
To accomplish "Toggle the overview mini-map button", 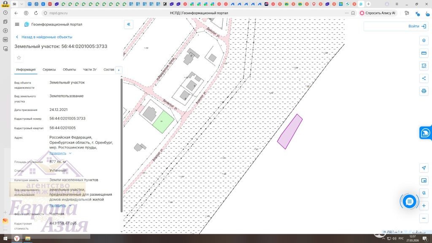I will [x=424, y=181].
